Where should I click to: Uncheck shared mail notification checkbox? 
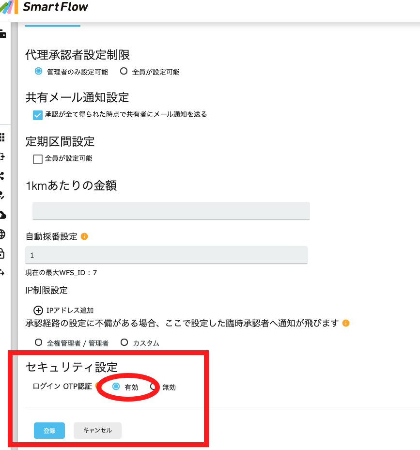[x=38, y=115]
